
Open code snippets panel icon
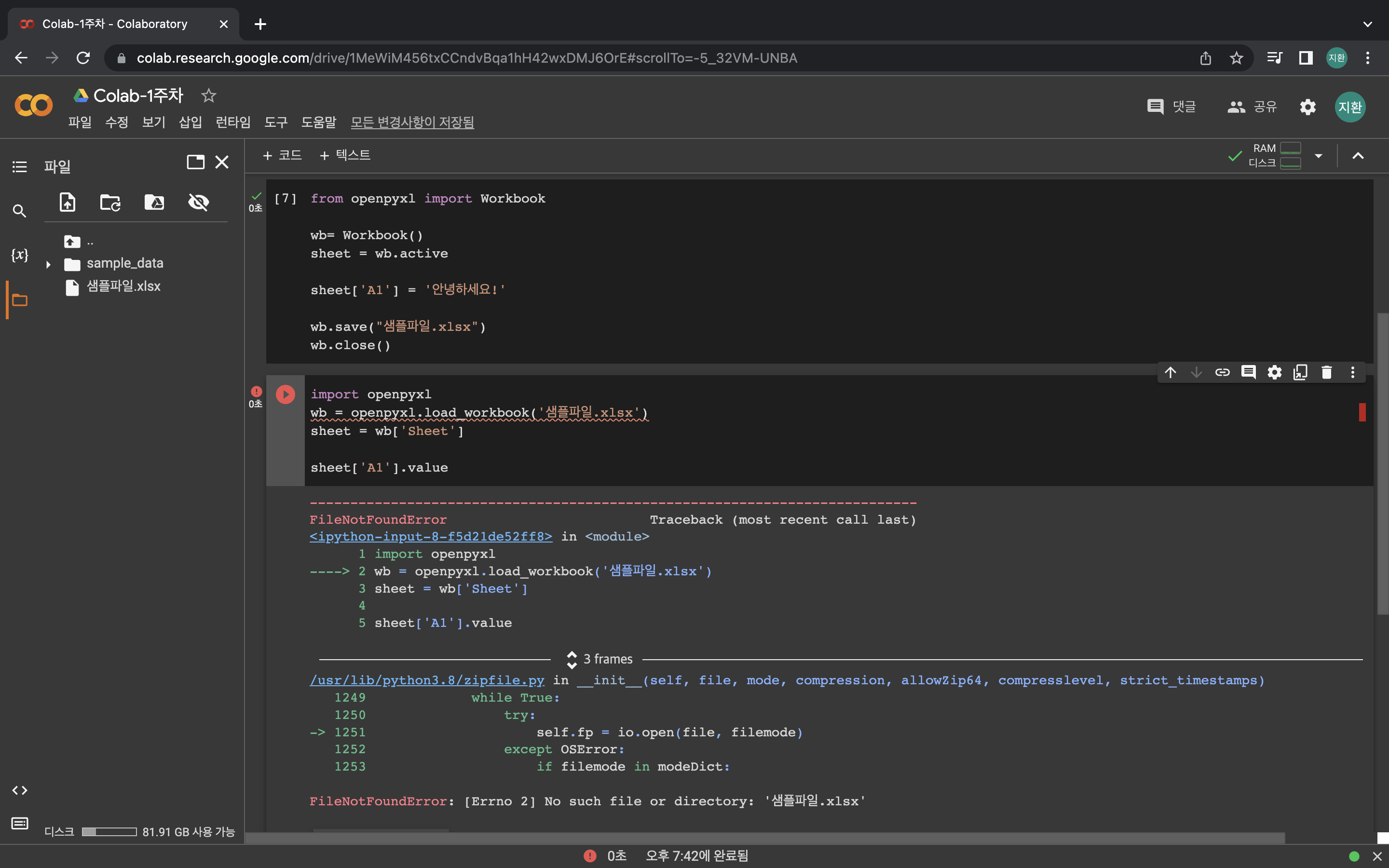(x=19, y=790)
